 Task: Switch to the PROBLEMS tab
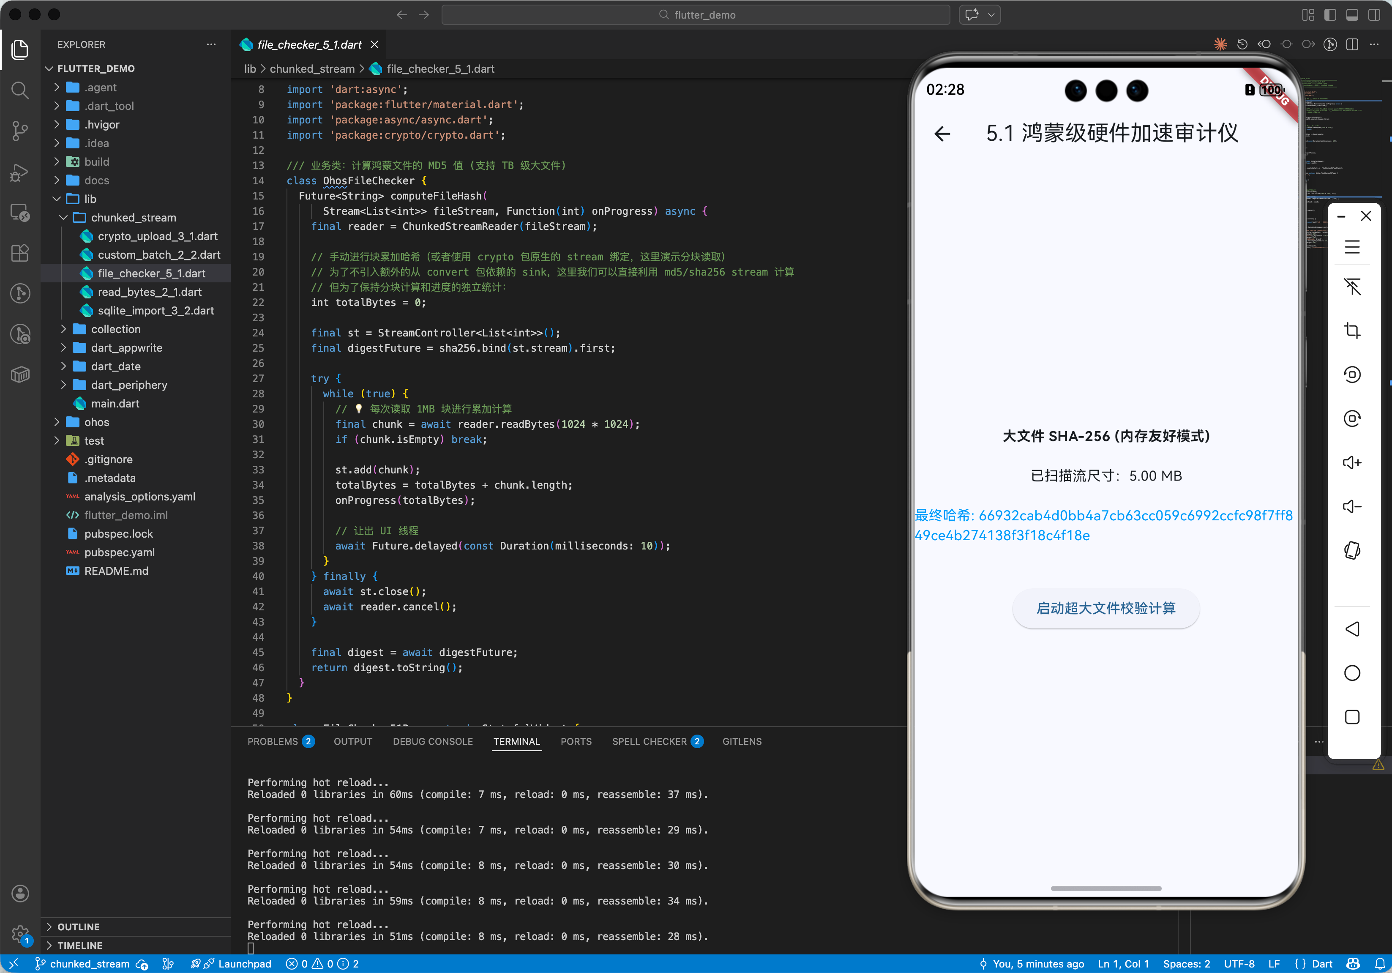click(272, 741)
